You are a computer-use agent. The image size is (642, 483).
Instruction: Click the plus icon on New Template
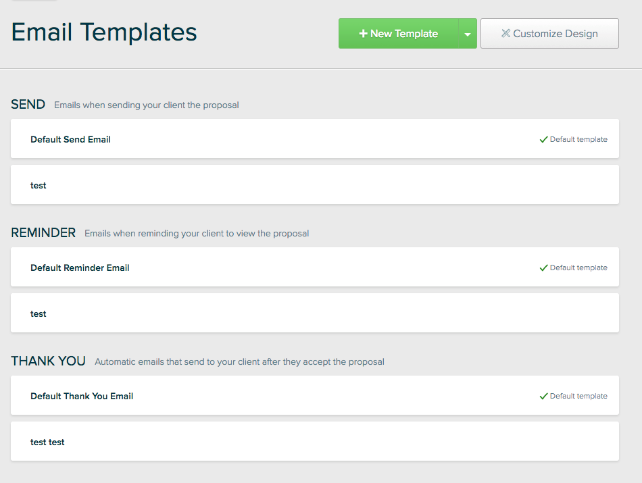pos(363,34)
